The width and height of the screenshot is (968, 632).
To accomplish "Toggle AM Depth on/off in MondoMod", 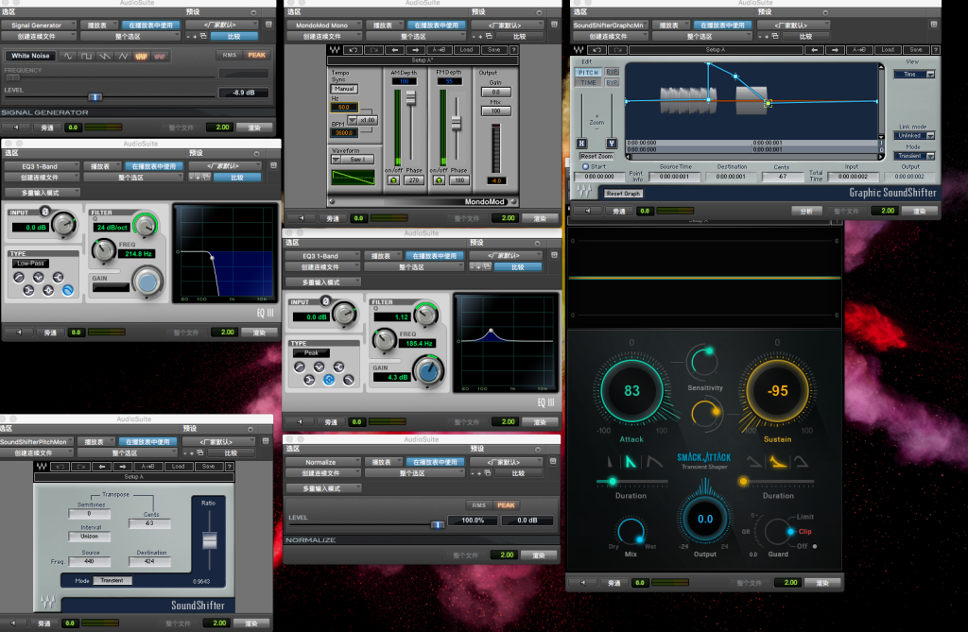I will pos(393,180).
